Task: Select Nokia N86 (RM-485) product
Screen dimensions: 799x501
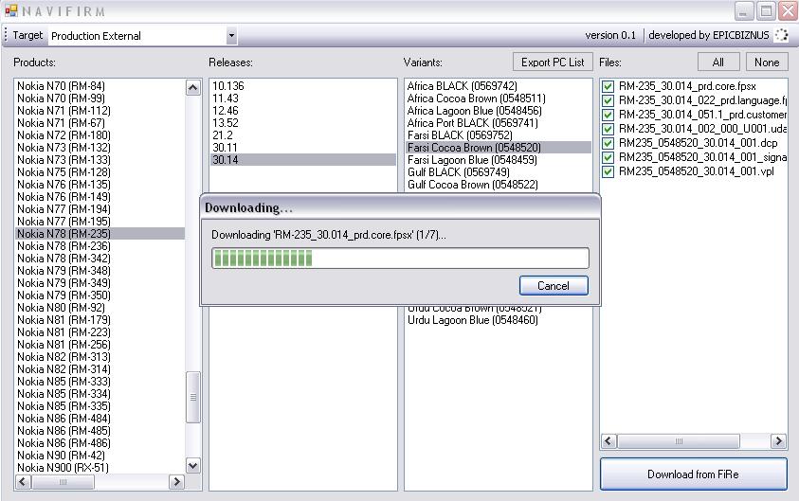Action: (x=100, y=431)
